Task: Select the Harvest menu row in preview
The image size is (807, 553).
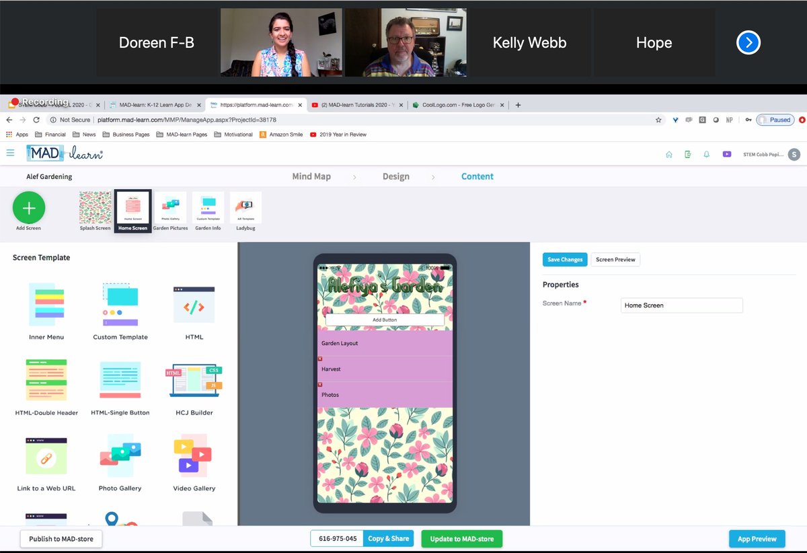Action: [x=385, y=369]
